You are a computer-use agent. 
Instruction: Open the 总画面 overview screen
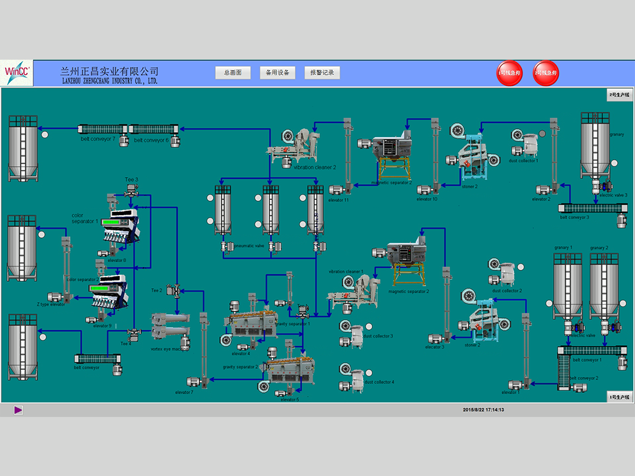click(x=233, y=73)
